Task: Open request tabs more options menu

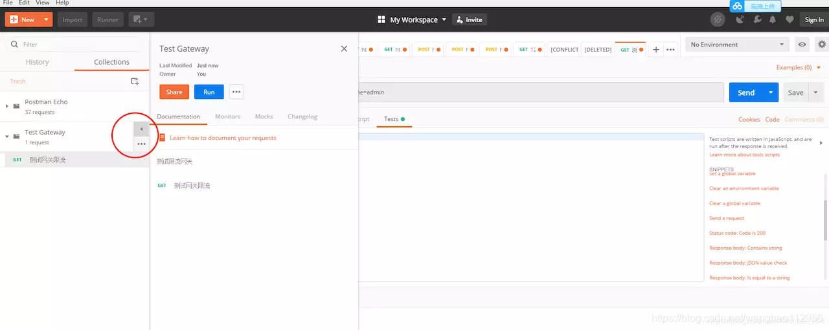Action: click(671, 49)
